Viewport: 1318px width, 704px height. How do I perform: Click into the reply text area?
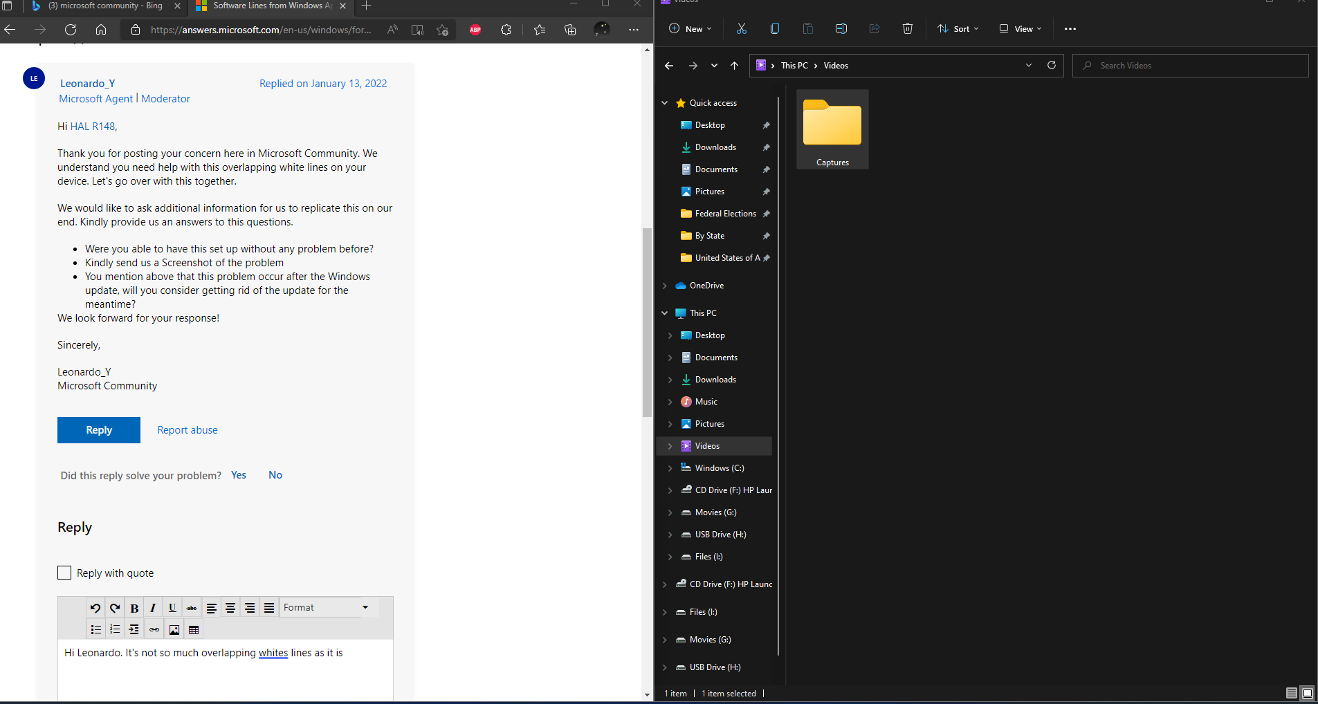[x=226, y=671]
